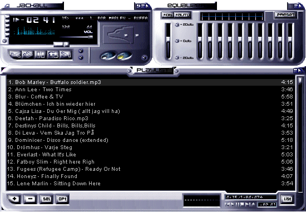
Task: Open the playlist List menu
Action: click(x=287, y=199)
